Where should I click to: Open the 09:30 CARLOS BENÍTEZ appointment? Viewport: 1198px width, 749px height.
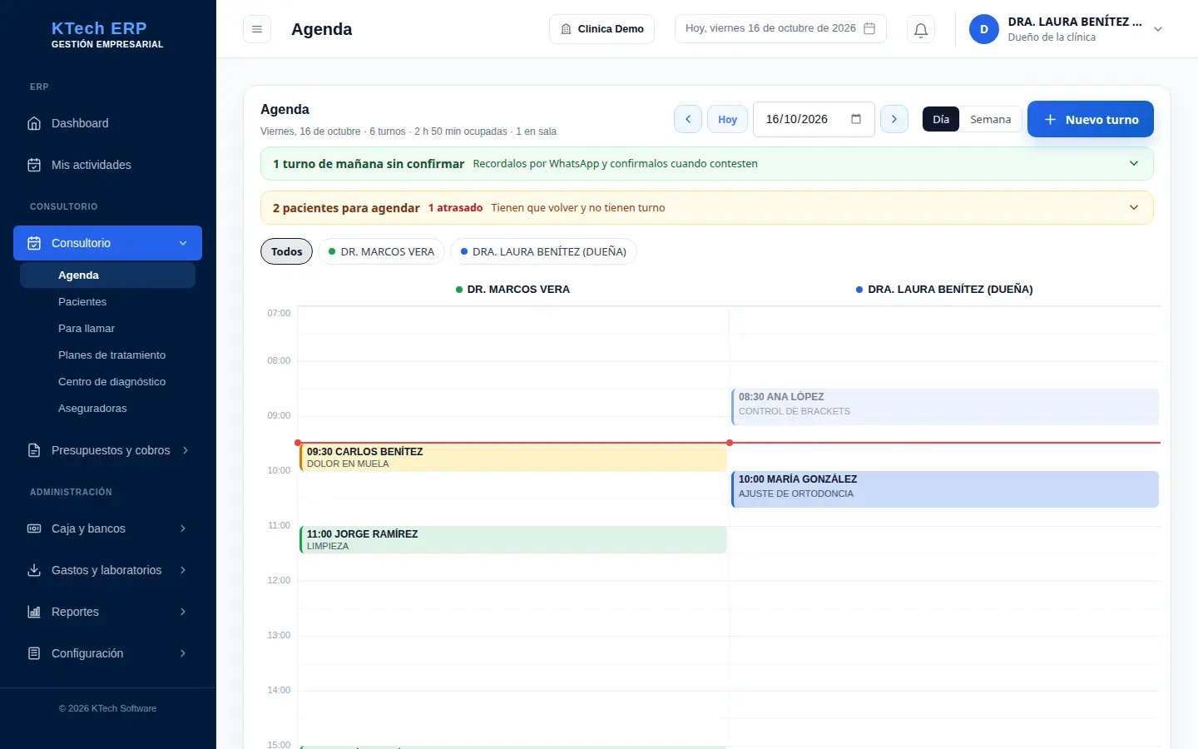pos(513,458)
